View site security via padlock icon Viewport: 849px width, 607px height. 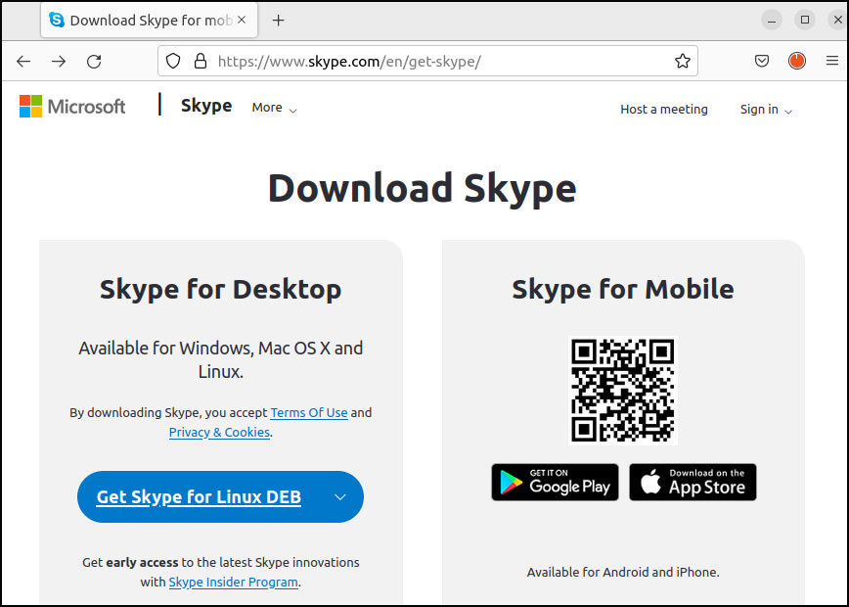(201, 61)
